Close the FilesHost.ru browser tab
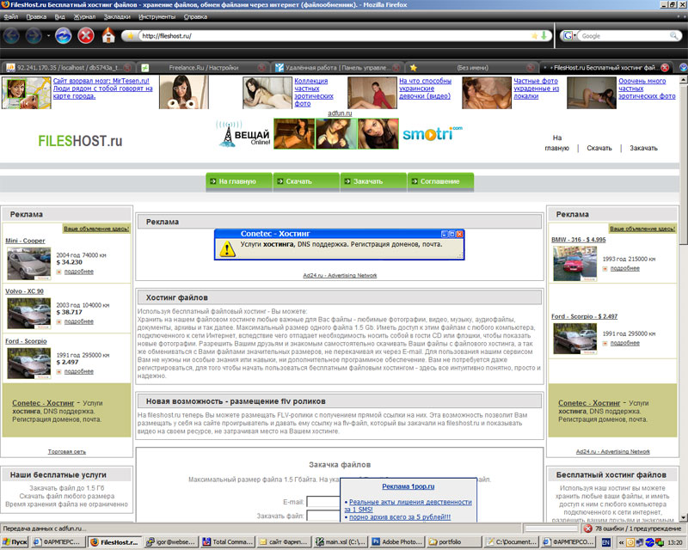The image size is (688, 550). point(665,68)
